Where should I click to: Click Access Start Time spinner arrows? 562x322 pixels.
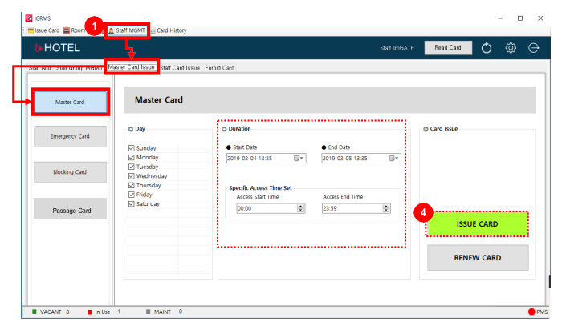[301, 208]
